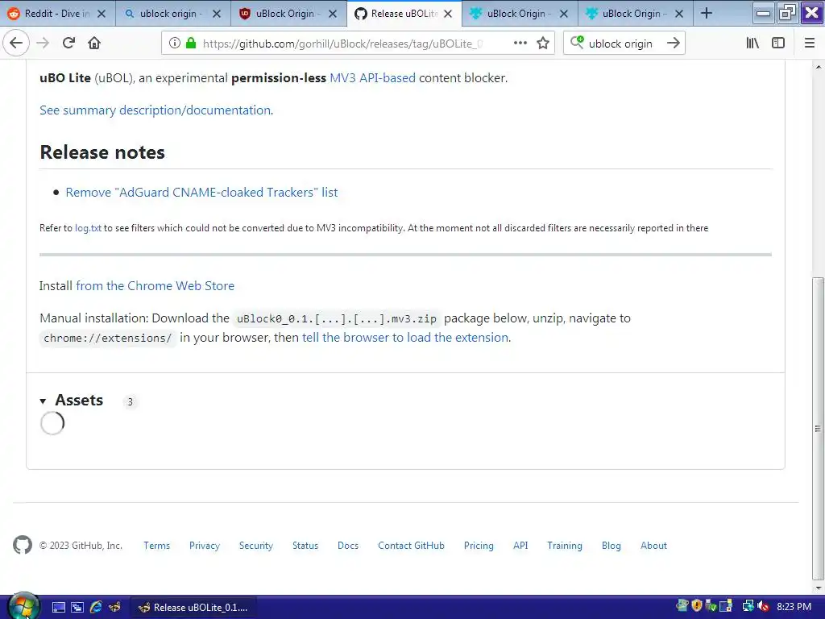Close the Release uBOLite tab
825x619 pixels.
[448, 14]
